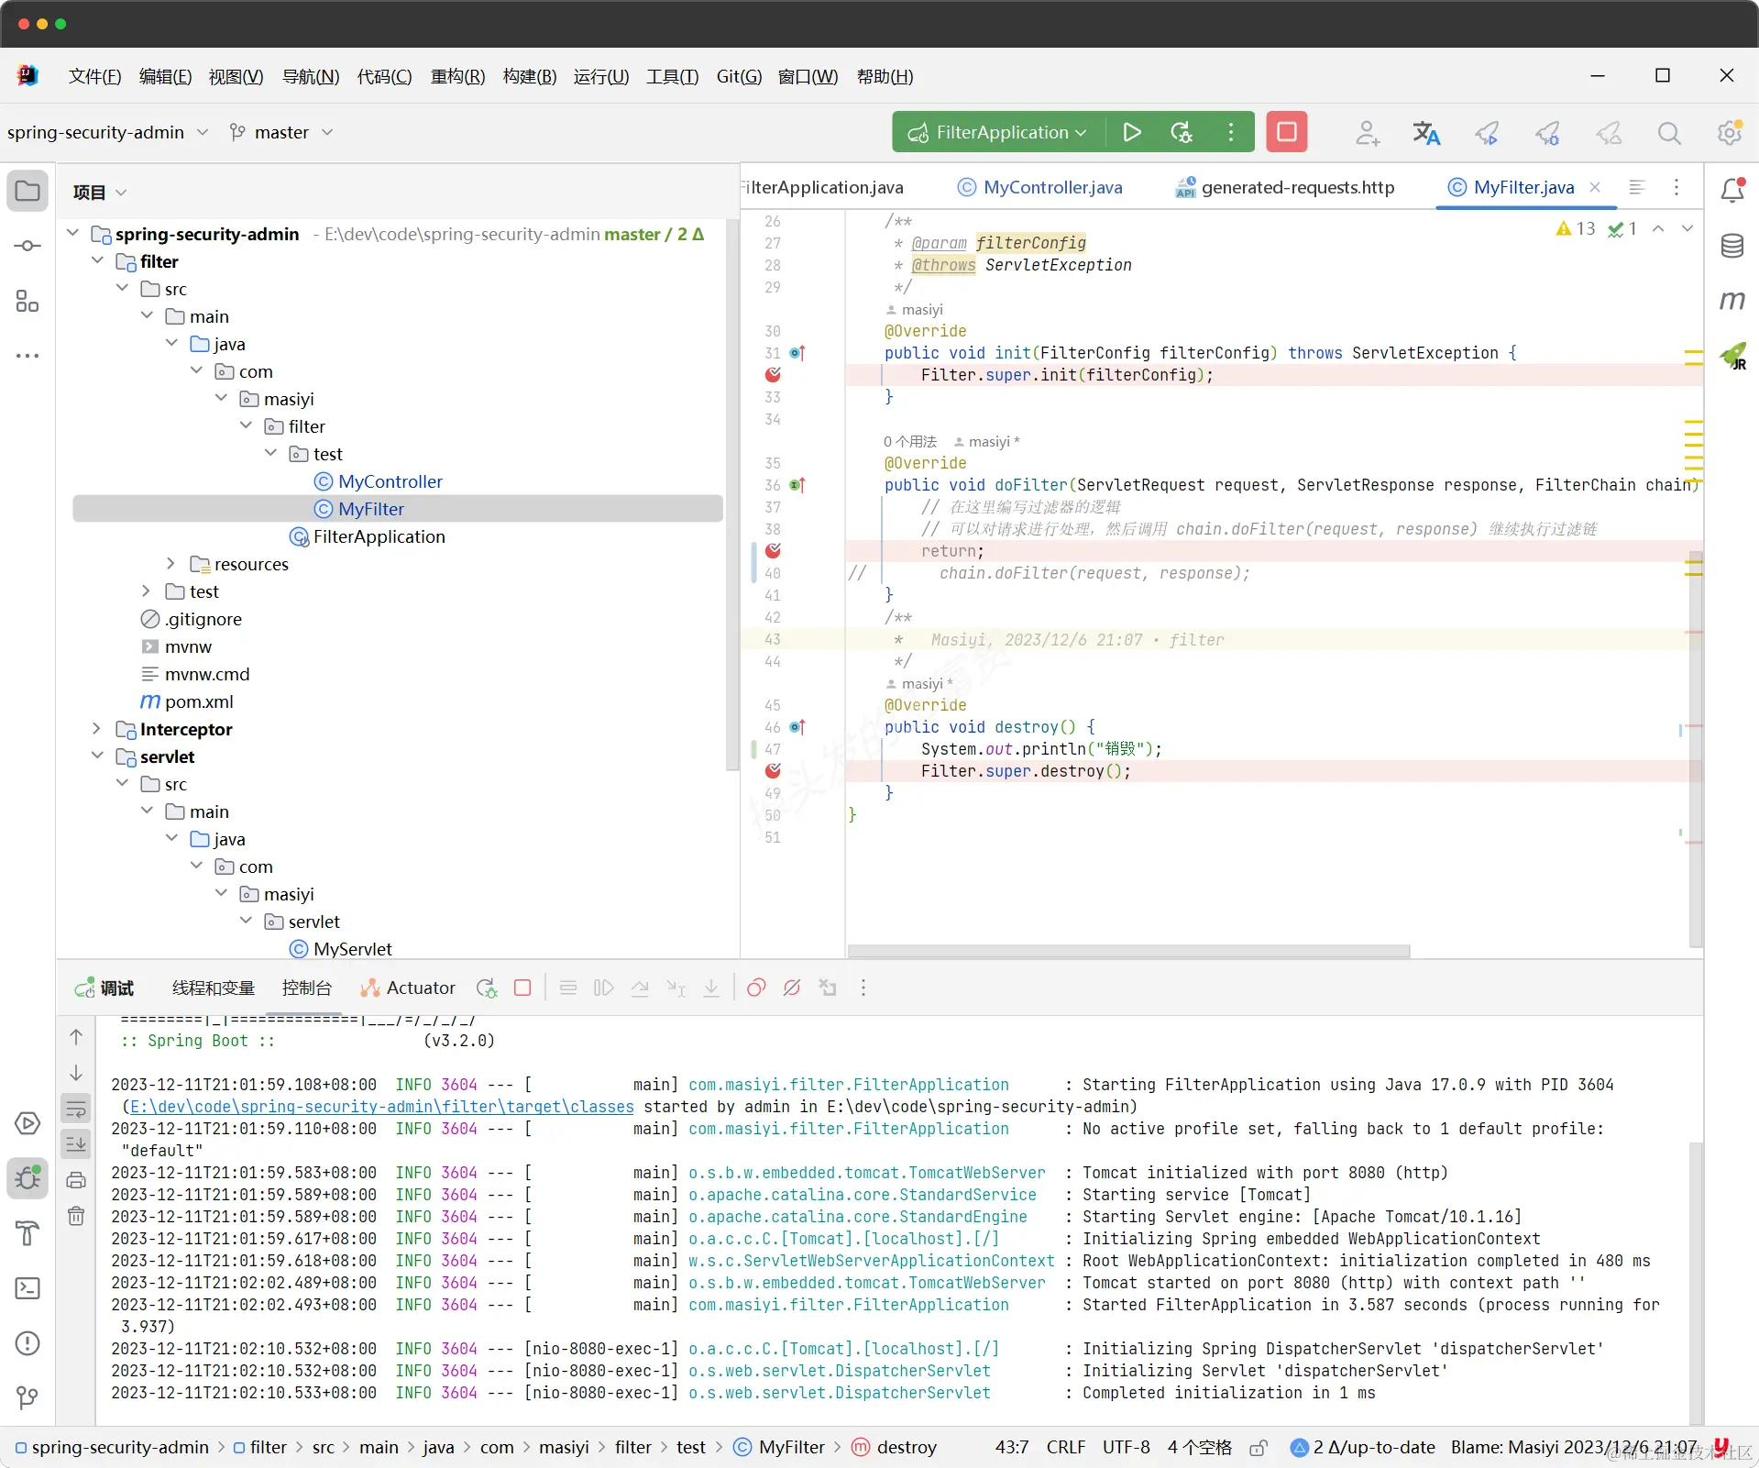Click the debug rerun icon in toolbar
1759x1468 pixels.
tap(1182, 132)
